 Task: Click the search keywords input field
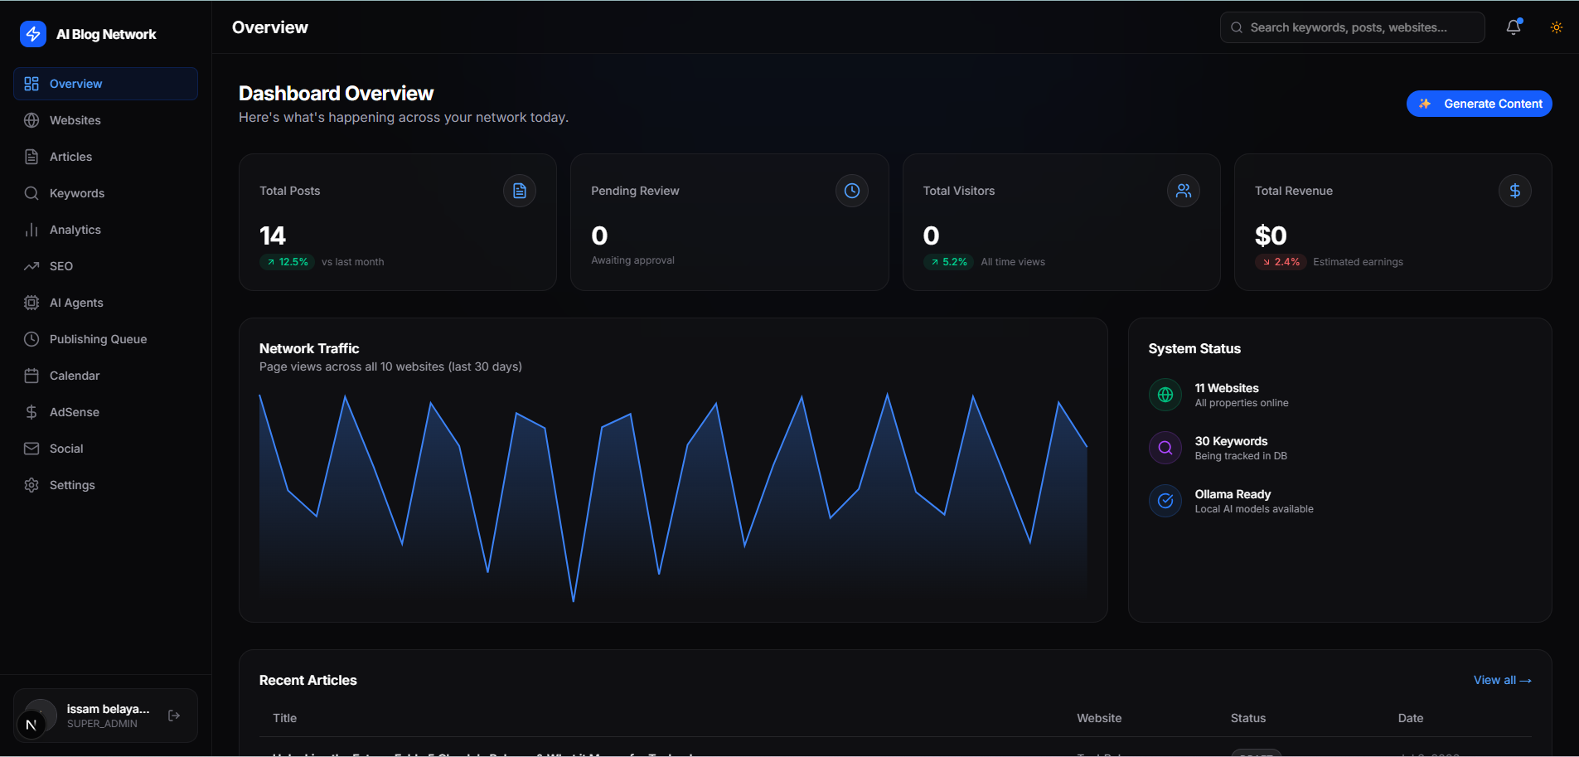[1352, 27]
